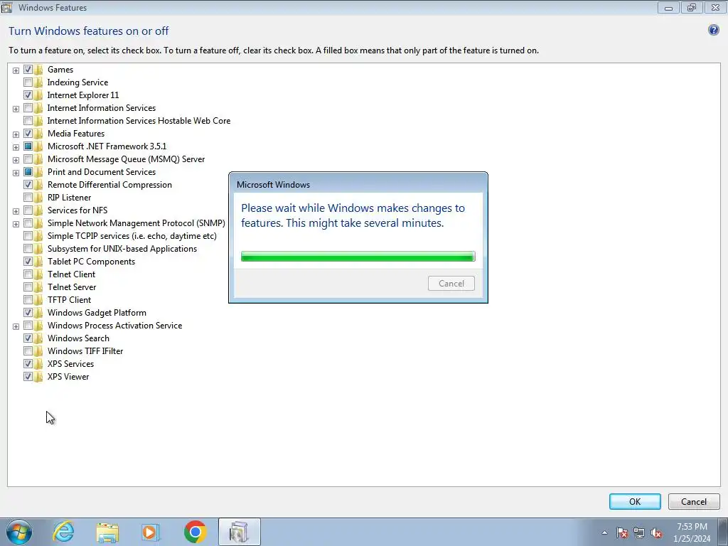Expand the Games tree node
Screen dimensions: 728x546
point(16,70)
